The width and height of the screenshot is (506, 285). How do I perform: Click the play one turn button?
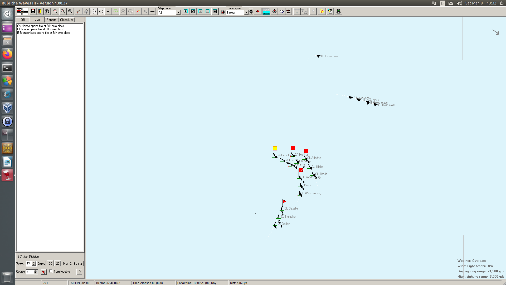coord(186,11)
